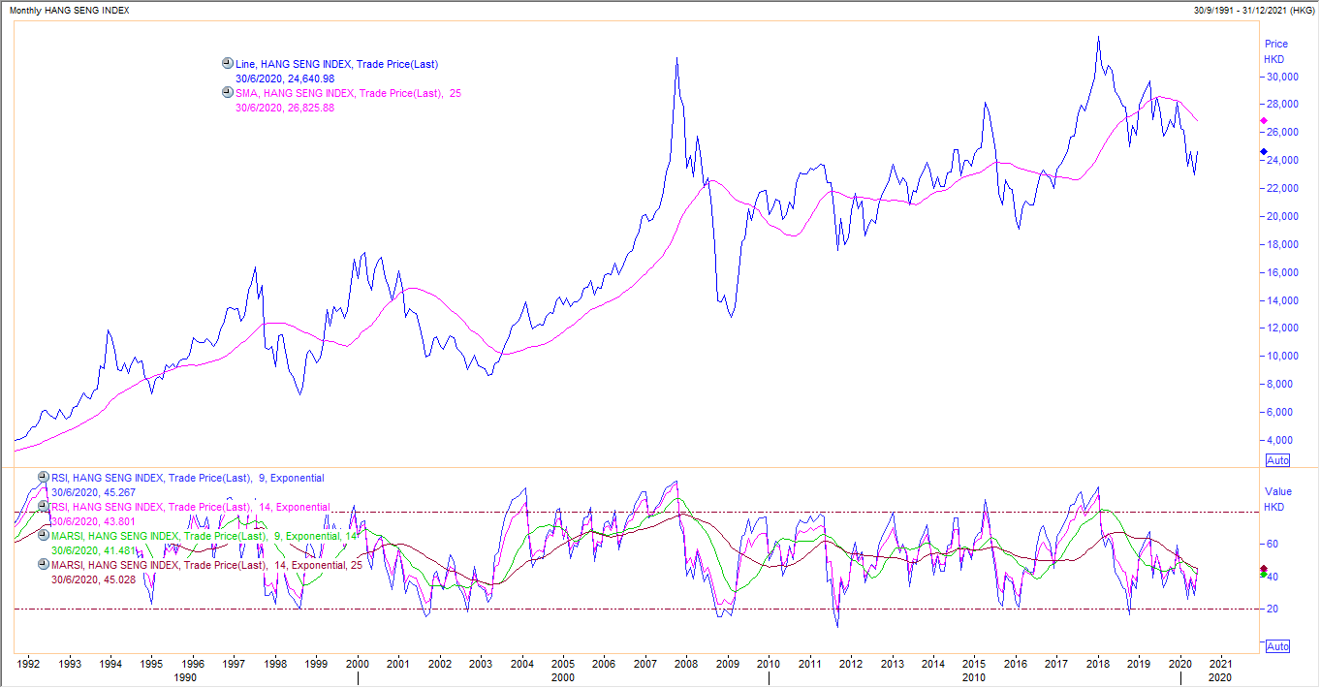
Task: Select the RSI 14 Exponential legend label
Action: click(191, 507)
